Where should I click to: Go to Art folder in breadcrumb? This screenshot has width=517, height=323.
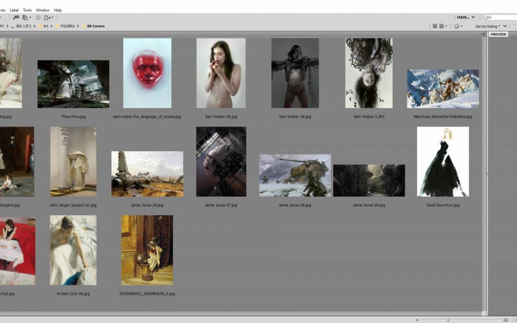point(46,26)
